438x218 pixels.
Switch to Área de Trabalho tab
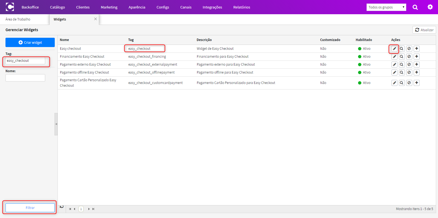tap(25, 19)
